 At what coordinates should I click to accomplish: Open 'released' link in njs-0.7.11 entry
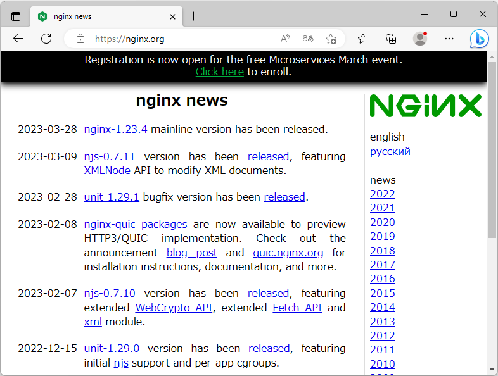(x=269, y=156)
